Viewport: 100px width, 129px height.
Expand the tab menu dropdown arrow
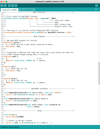click(96, 10)
